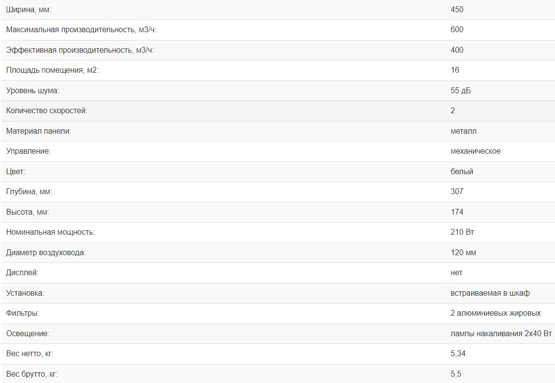The image size is (555, 383).
Task: Click the "Глубина, мм:" label
Action: pyautogui.click(x=29, y=192)
